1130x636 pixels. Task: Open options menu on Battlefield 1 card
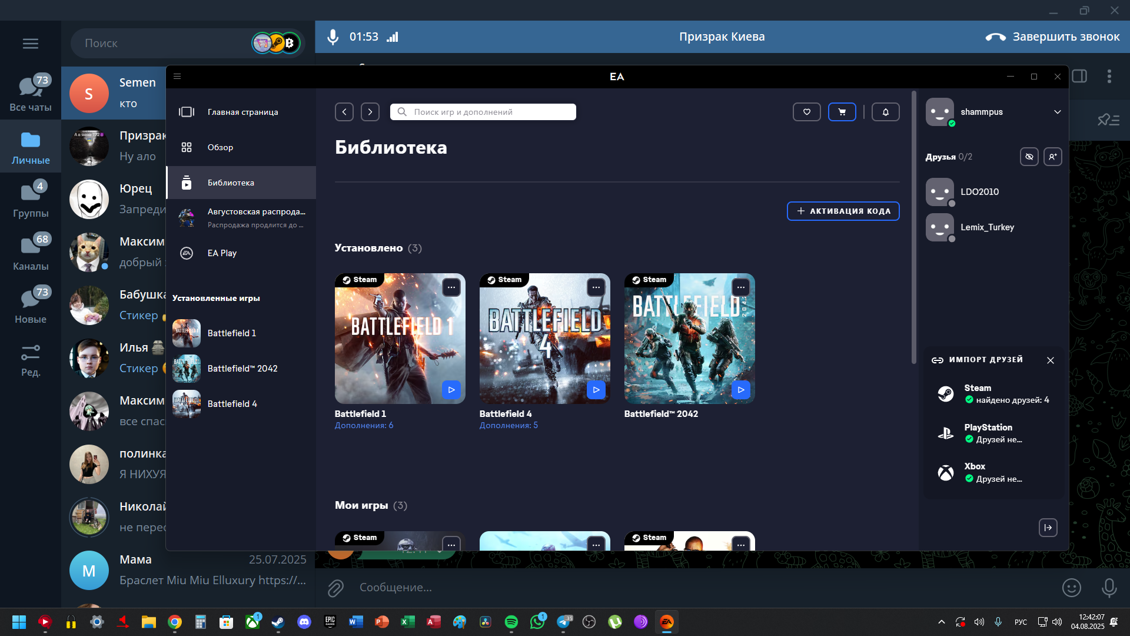(451, 287)
